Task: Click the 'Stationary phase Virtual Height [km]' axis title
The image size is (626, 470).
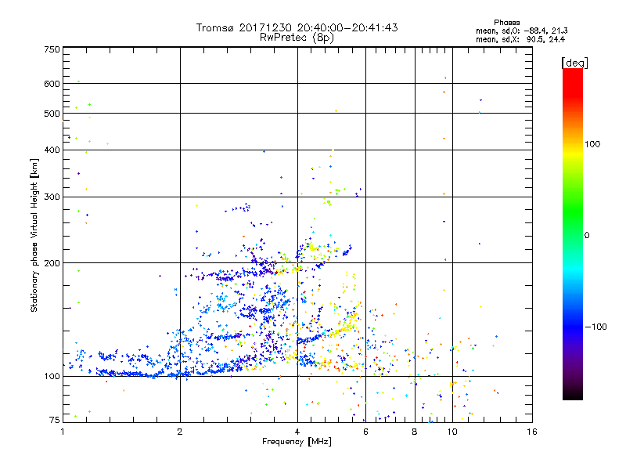Action: (34, 235)
